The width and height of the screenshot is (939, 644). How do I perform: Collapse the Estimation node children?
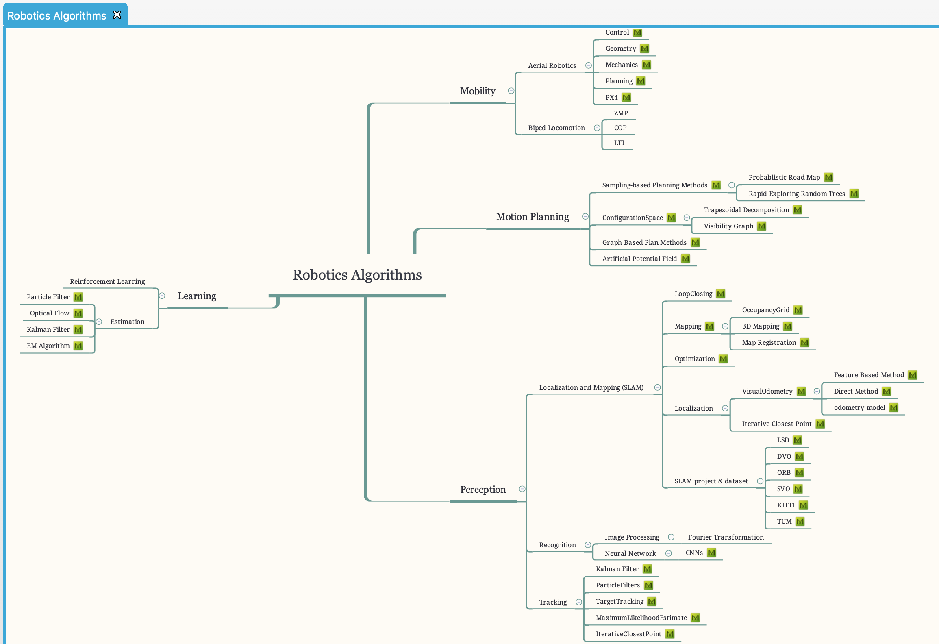[x=99, y=322]
